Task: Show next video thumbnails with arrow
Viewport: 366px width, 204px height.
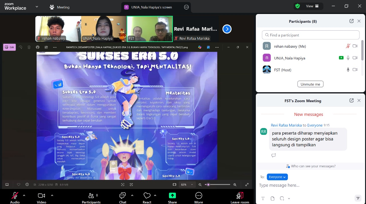Action: coord(227,29)
